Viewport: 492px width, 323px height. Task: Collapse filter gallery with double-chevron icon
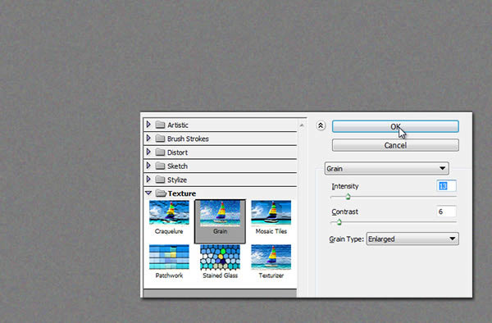[x=321, y=125]
